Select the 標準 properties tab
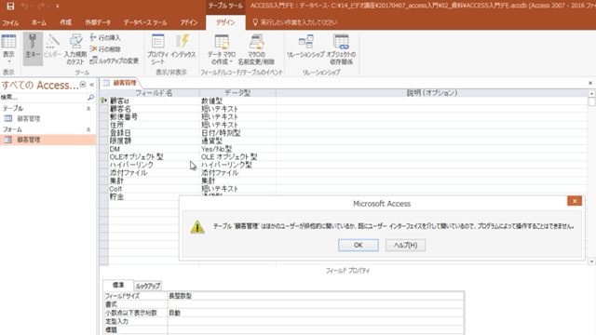 pos(118,285)
